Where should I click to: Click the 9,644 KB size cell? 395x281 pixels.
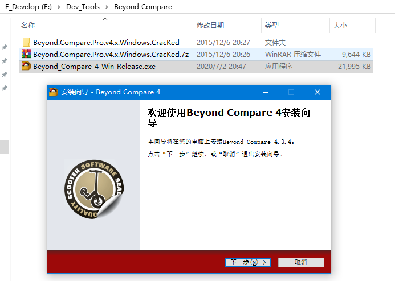(356, 54)
